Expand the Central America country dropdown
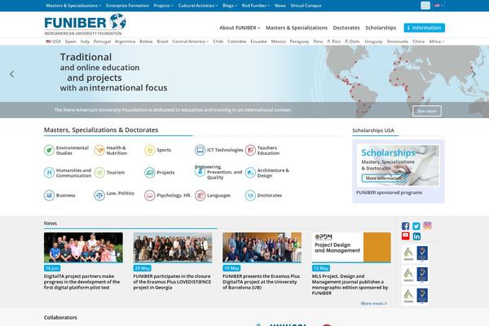Image resolution: width=489 pixels, height=326 pixels. 190,42
